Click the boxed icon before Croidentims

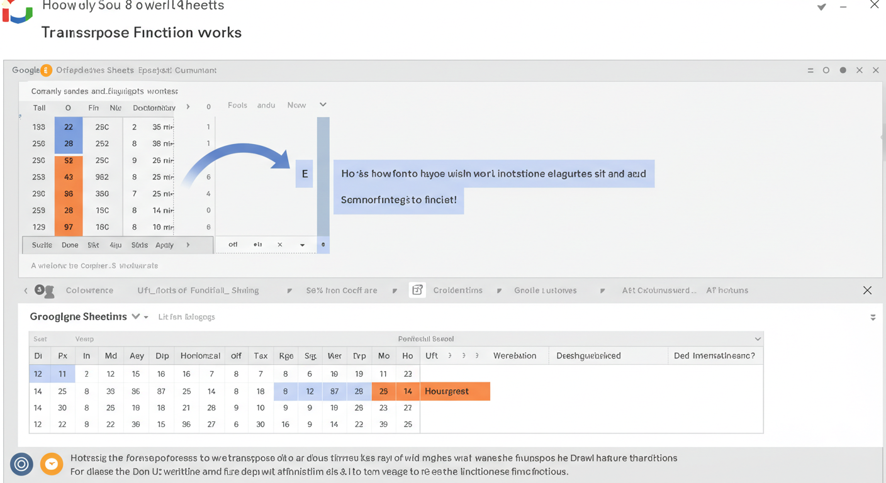417,290
